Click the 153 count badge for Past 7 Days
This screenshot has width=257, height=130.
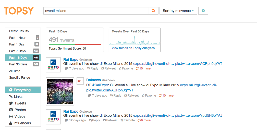point(36,51)
